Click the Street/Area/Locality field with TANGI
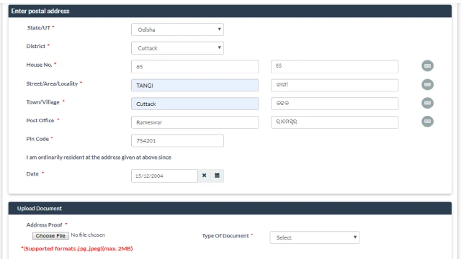The width and height of the screenshot is (461, 259). (x=195, y=86)
